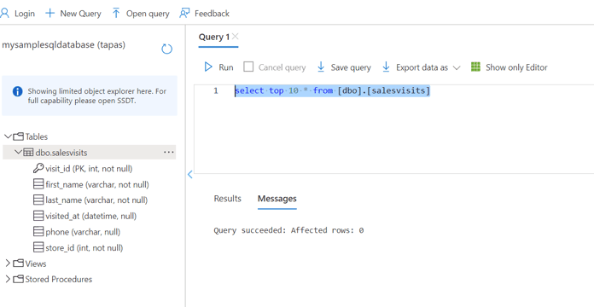Click the phone column icon

tap(38, 232)
